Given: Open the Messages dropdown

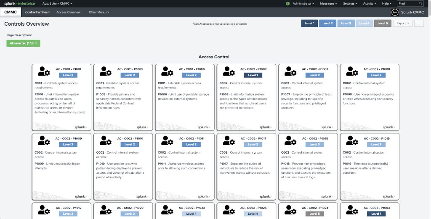Looking at the screenshot, I should click(x=328, y=3).
